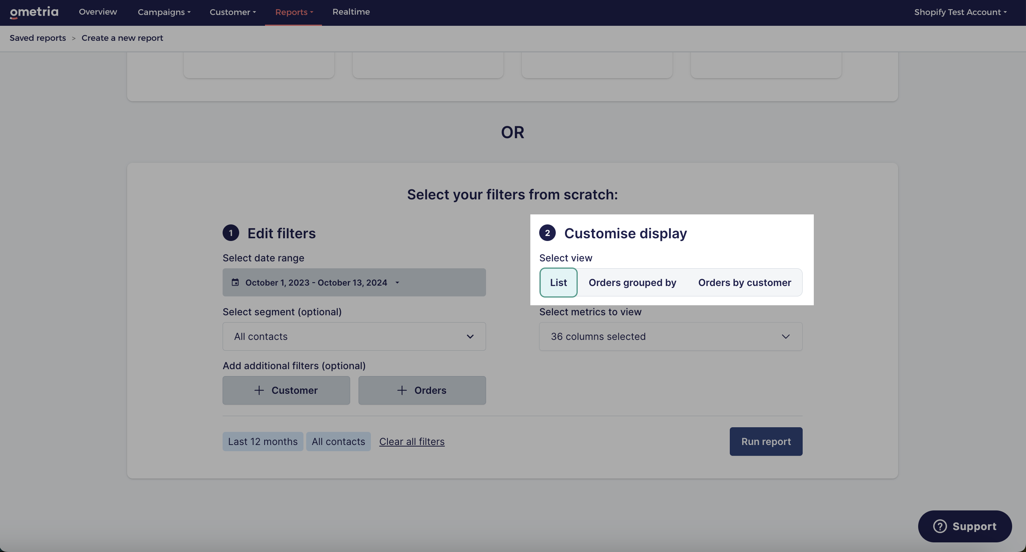Click the Last 12 months filter chip
The height and width of the screenshot is (552, 1026).
[263, 442]
